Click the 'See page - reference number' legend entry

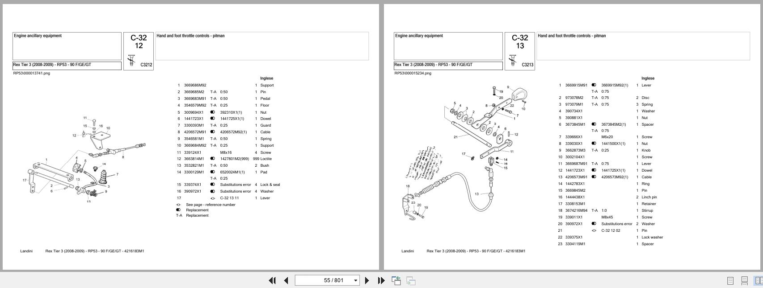211,205
